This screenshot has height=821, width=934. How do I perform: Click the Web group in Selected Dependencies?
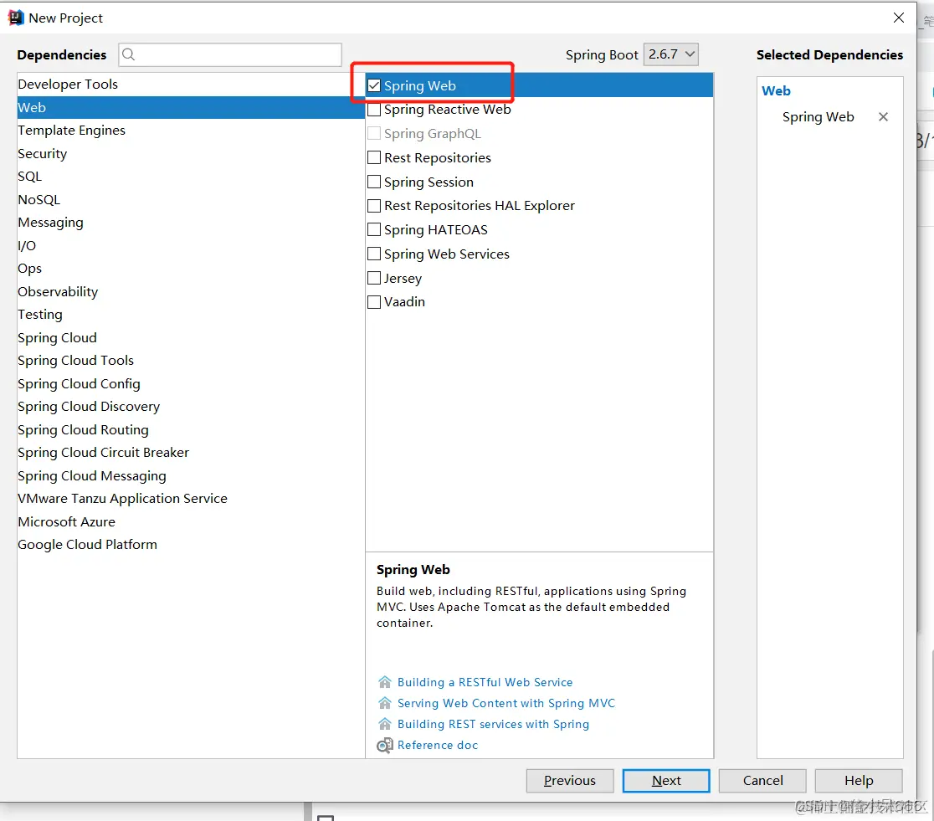(x=776, y=91)
